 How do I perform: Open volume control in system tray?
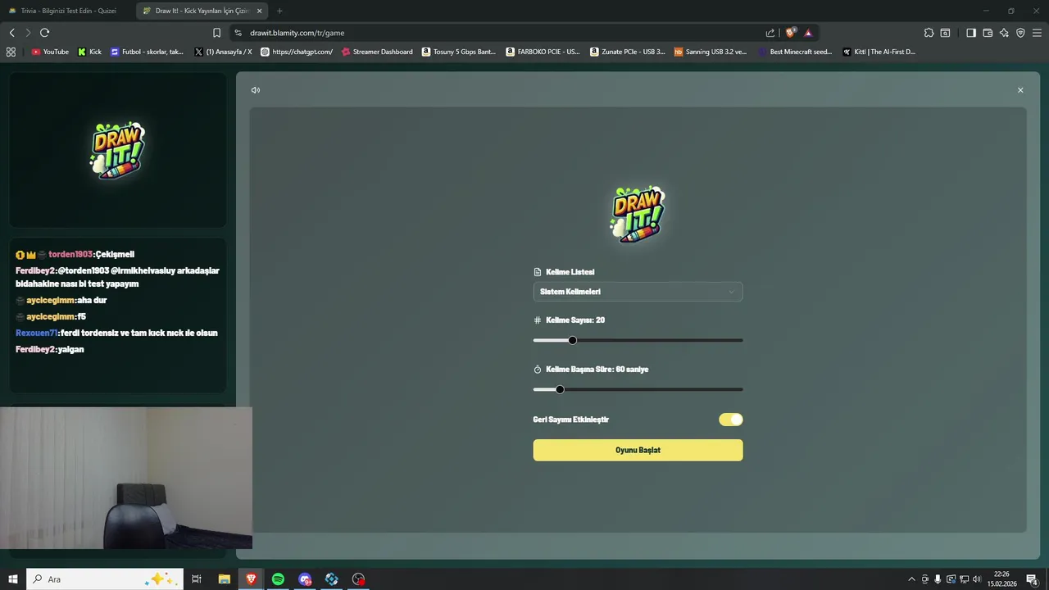(x=977, y=579)
